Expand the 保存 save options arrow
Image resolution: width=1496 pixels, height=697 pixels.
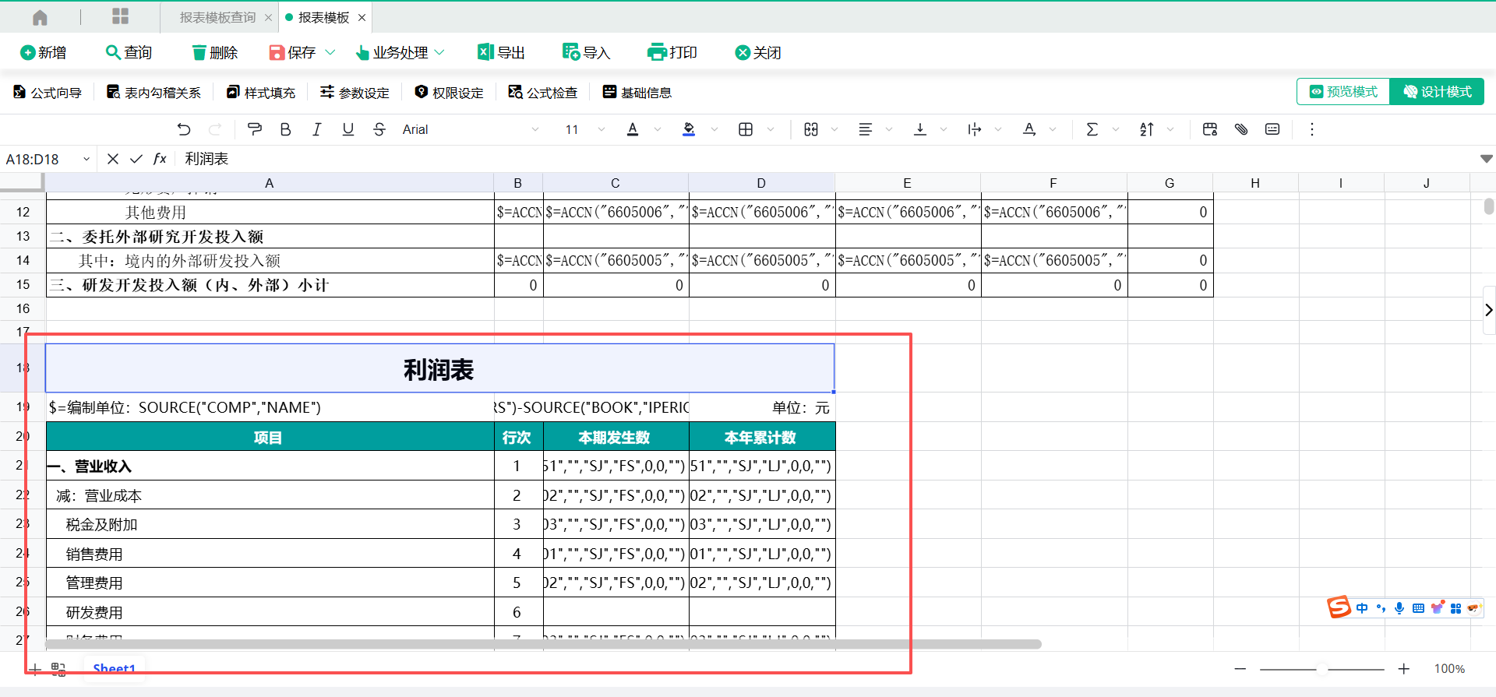[x=330, y=52]
